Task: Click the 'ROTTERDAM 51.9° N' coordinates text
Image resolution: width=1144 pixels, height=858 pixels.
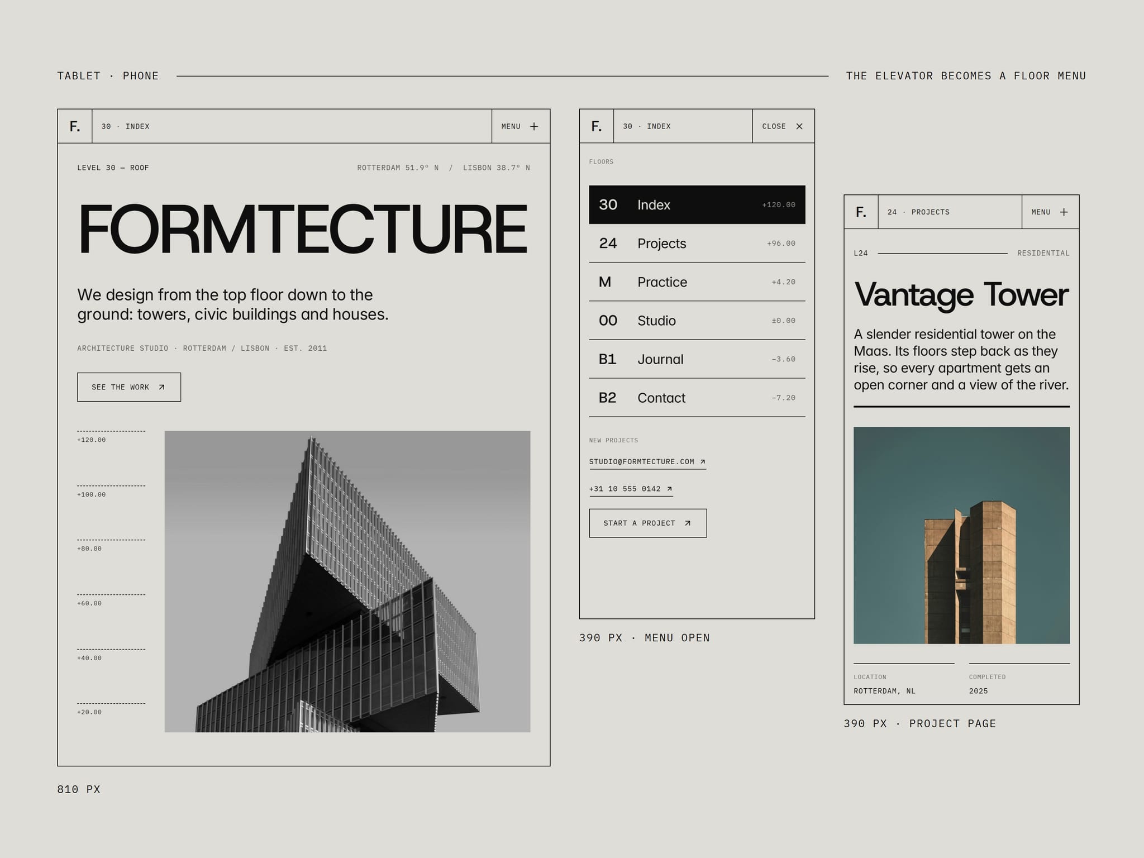Action: click(398, 168)
